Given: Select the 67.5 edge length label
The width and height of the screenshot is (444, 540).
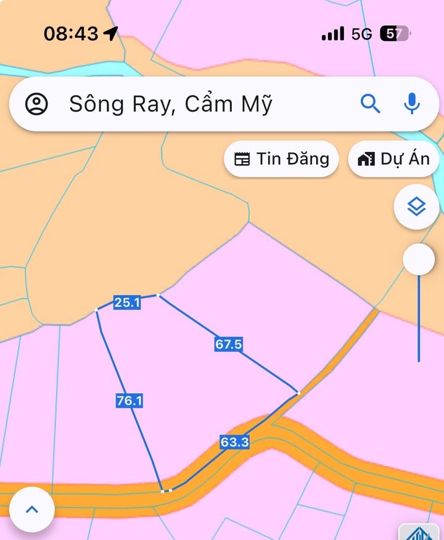Looking at the screenshot, I should (229, 344).
